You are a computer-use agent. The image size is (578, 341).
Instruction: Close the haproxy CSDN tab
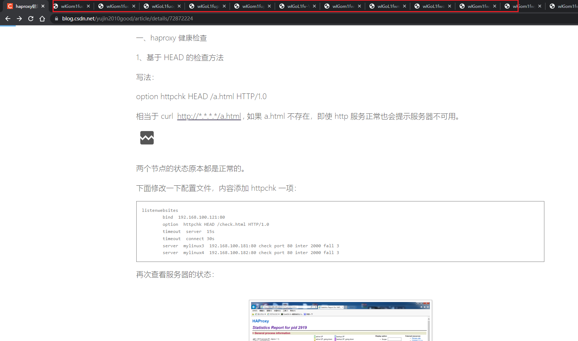43,6
